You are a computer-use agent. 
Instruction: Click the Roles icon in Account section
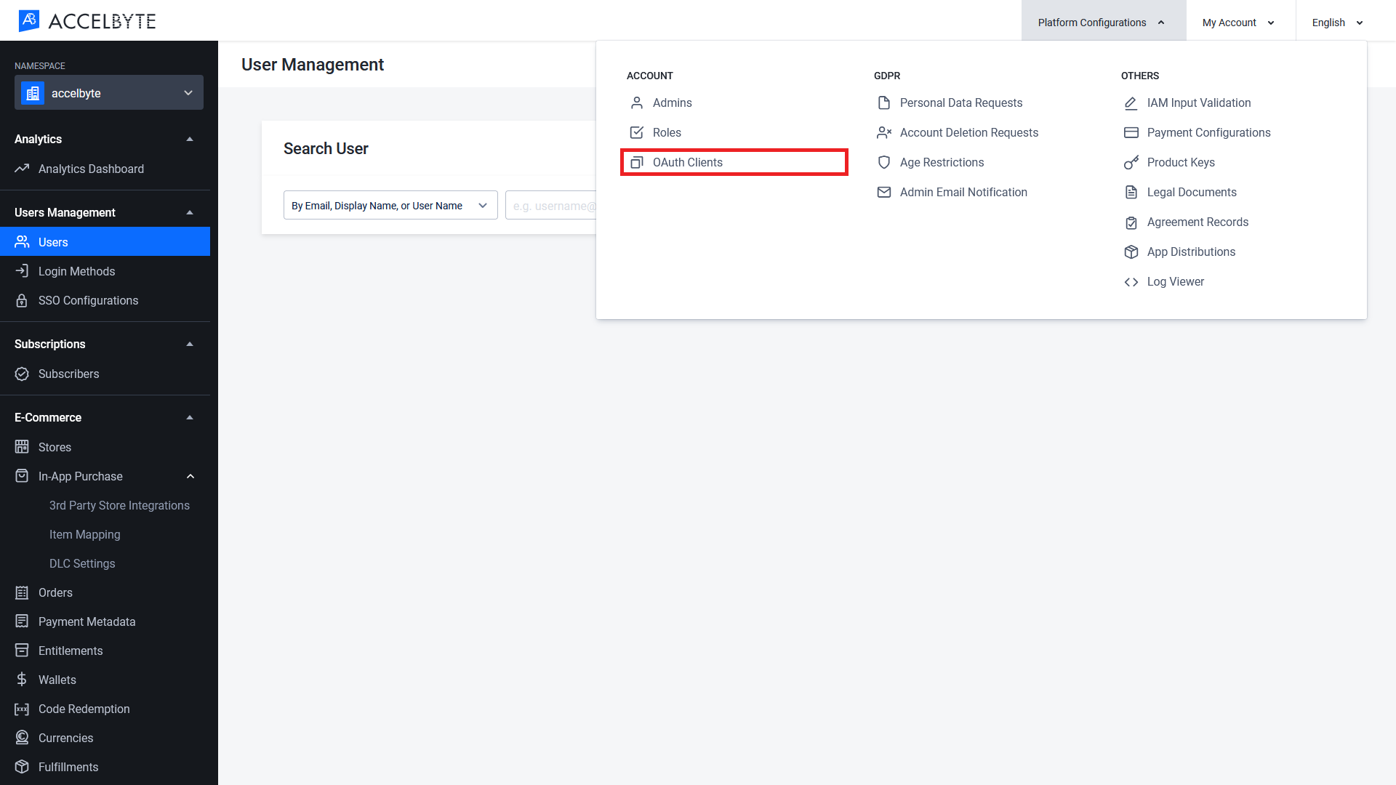(635, 132)
